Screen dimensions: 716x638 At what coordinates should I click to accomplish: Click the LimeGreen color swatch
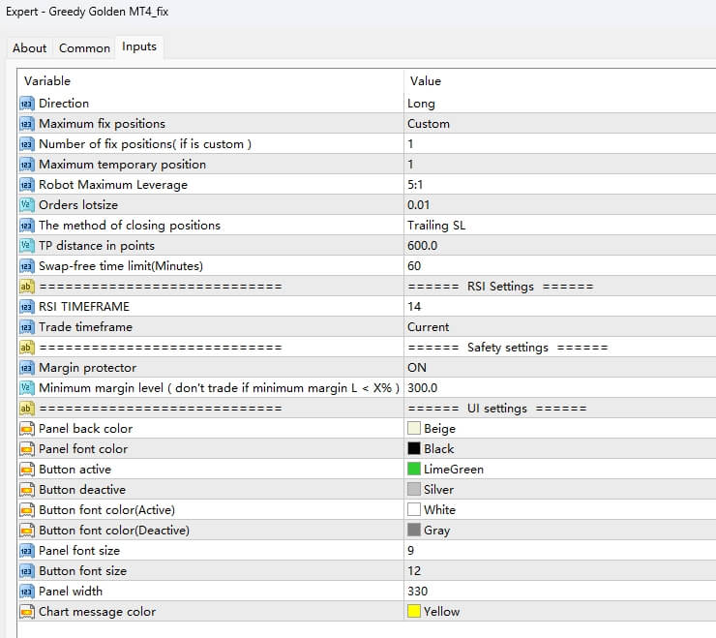tap(414, 469)
